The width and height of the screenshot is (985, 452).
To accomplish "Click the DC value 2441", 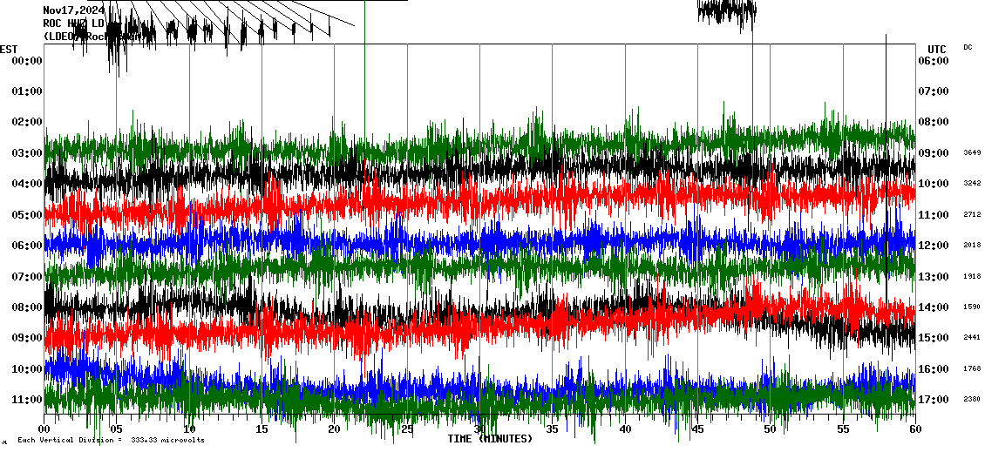I will (x=972, y=338).
